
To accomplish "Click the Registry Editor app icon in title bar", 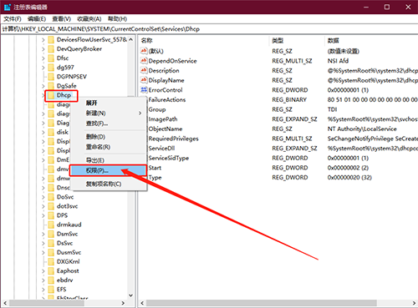I will [8, 7].
